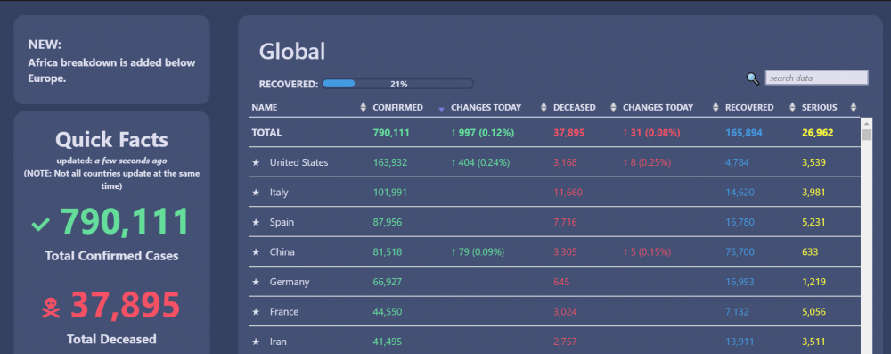Sort by Serious column header
Viewport: 891px width, 354px height.
(819, 107)
